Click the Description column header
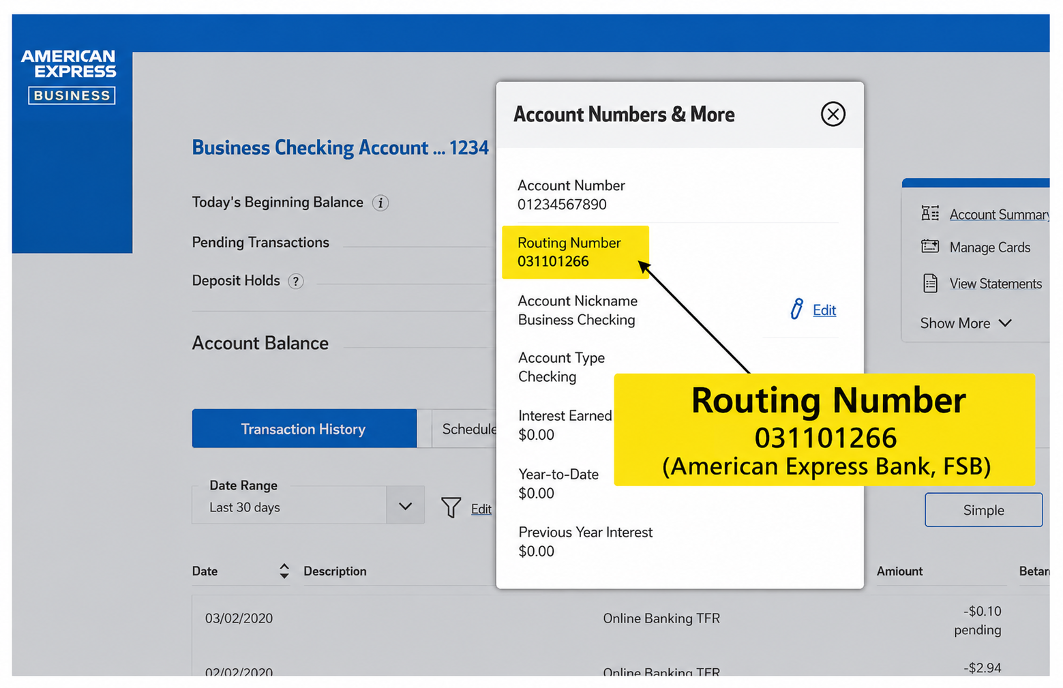Screen dimensions: 1063x688 tap(335, 571)
